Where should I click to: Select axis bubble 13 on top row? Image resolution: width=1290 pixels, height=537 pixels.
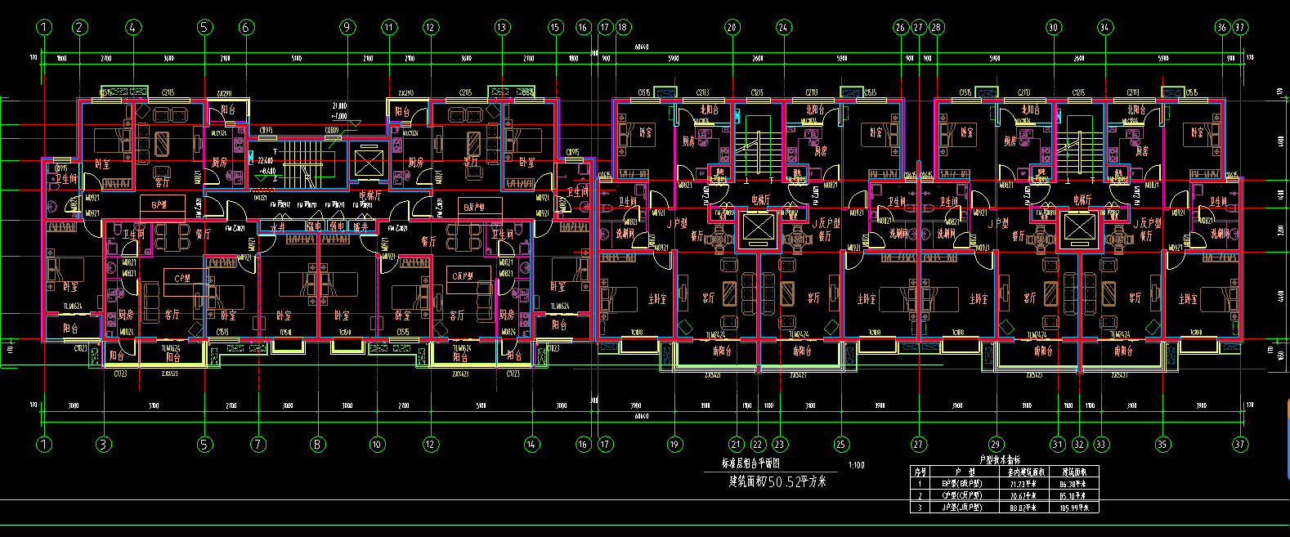[501, 27]
